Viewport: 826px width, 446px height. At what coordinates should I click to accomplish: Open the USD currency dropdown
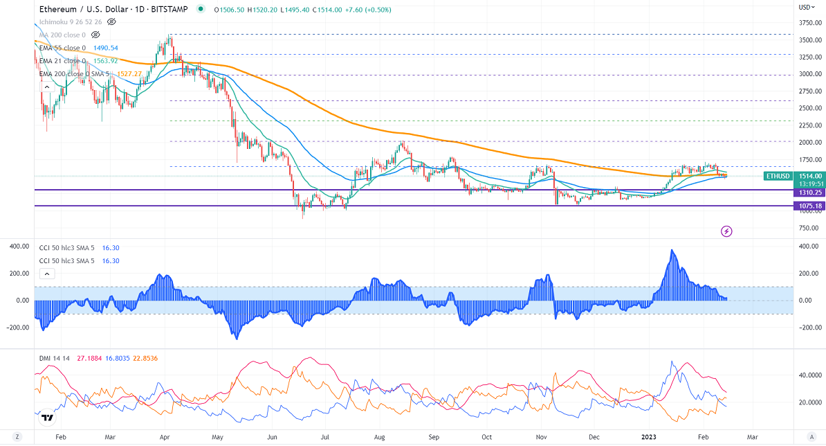(x=805, y=7)
